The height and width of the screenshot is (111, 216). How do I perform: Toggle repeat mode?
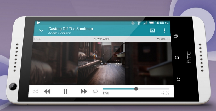pyautogui.click(x=95, y=91)
